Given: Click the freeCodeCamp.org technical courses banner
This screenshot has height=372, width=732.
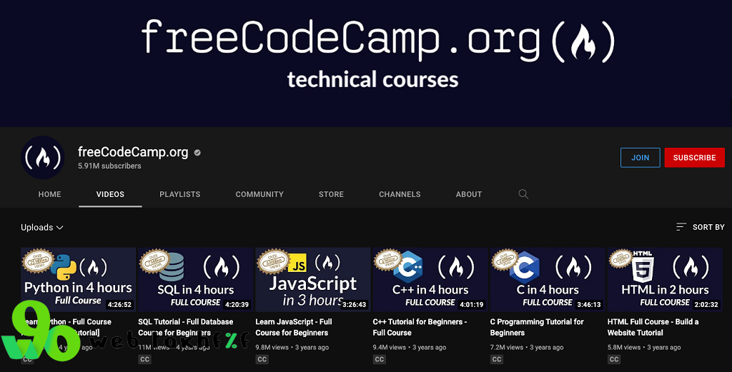Looking at the screenshot, I should tap(366, 64).
